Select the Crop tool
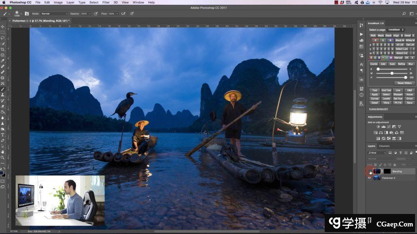417x234 pixels. tap(3, 49)
